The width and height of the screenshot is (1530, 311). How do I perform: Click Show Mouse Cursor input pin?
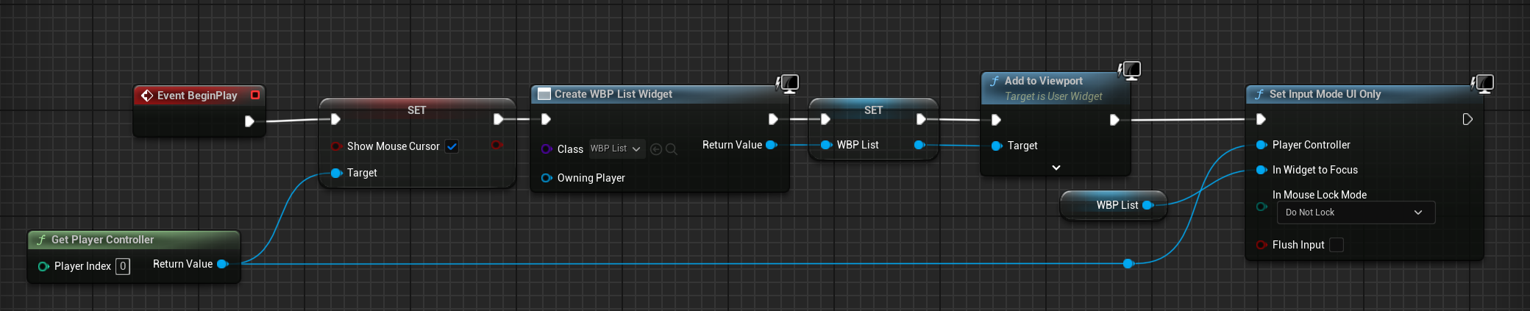click(336, 146)
